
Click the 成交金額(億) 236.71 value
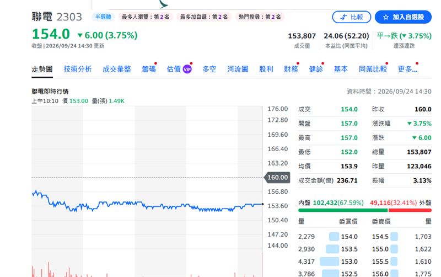click(347, 180)
